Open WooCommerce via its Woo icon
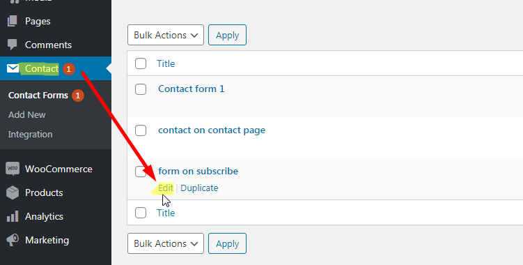Viewport: 523px width, 265px height. [13, 169]
